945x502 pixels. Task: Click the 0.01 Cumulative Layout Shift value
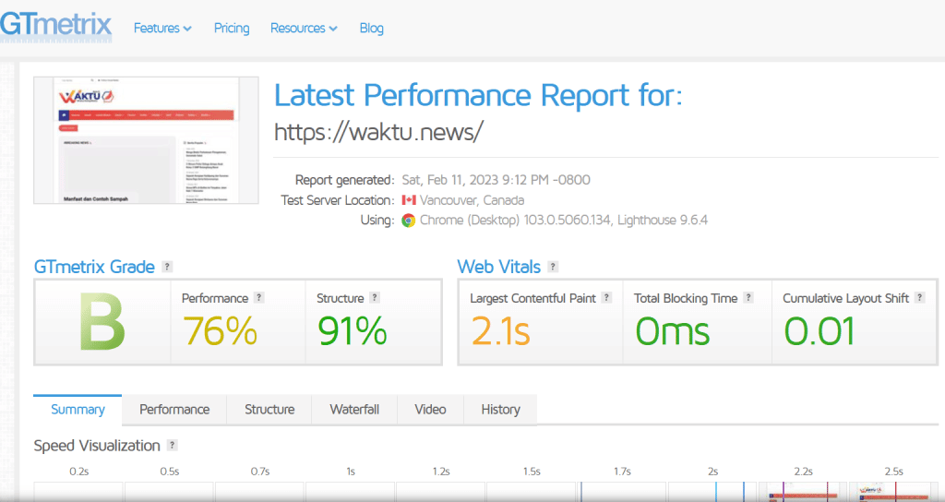pos(819,331)
